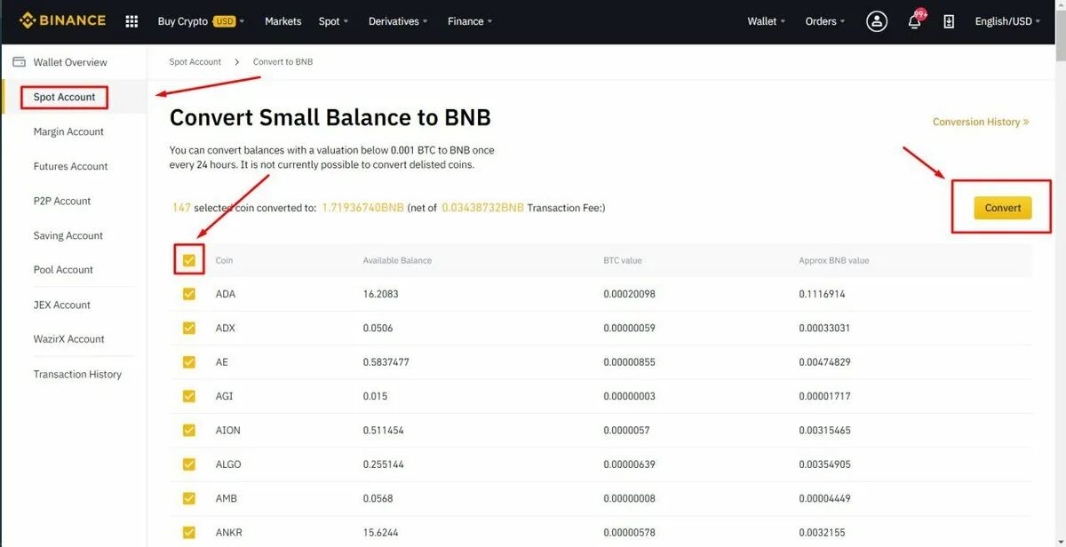Open the user profile icon
Image resolution: width=1066 pixels, height=547 pixels.
877,21
